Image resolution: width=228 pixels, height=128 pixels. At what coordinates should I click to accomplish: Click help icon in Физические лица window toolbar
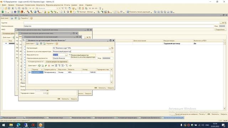[x=31, y=18]
